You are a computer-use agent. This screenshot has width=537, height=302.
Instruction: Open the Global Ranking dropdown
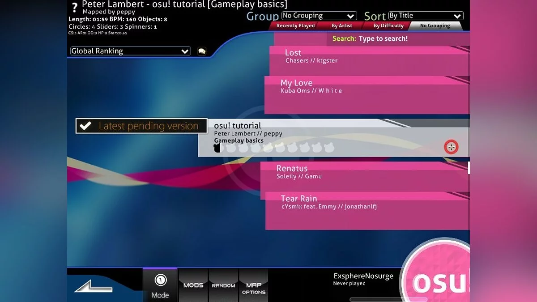(x=129, y=51)
